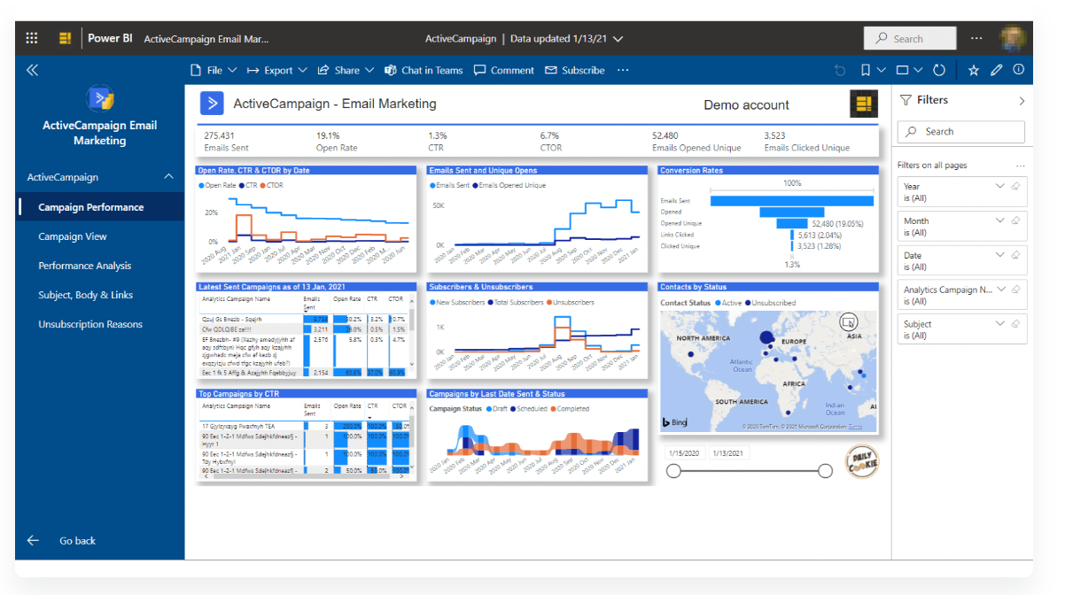Open the Share menu
The height and width of the screenshot is (595, 1065).
point(346,70)
